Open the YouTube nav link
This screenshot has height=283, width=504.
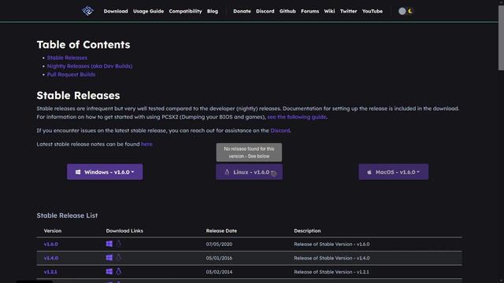pyautogui.click(x=372, y=11)
